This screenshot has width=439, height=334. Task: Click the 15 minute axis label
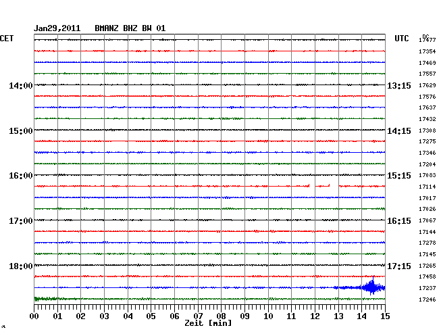click(385, 316)
